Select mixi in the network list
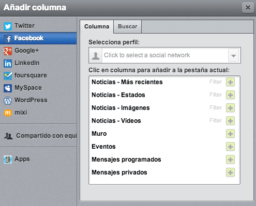 click(38, 113)
